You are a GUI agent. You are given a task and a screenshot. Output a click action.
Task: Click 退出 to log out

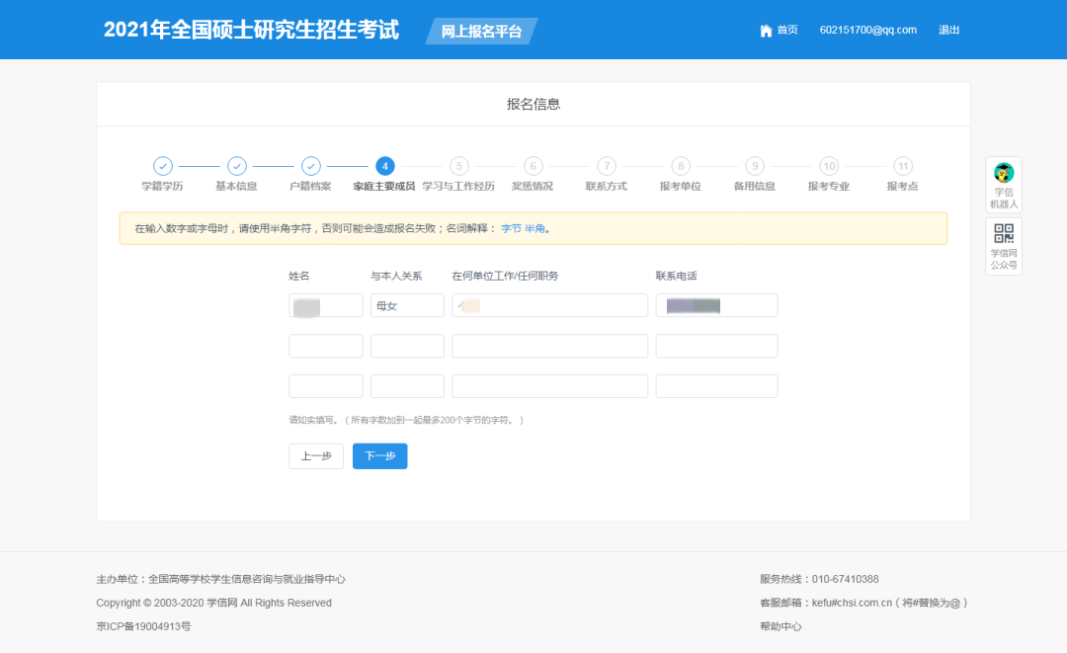point(948,30)
